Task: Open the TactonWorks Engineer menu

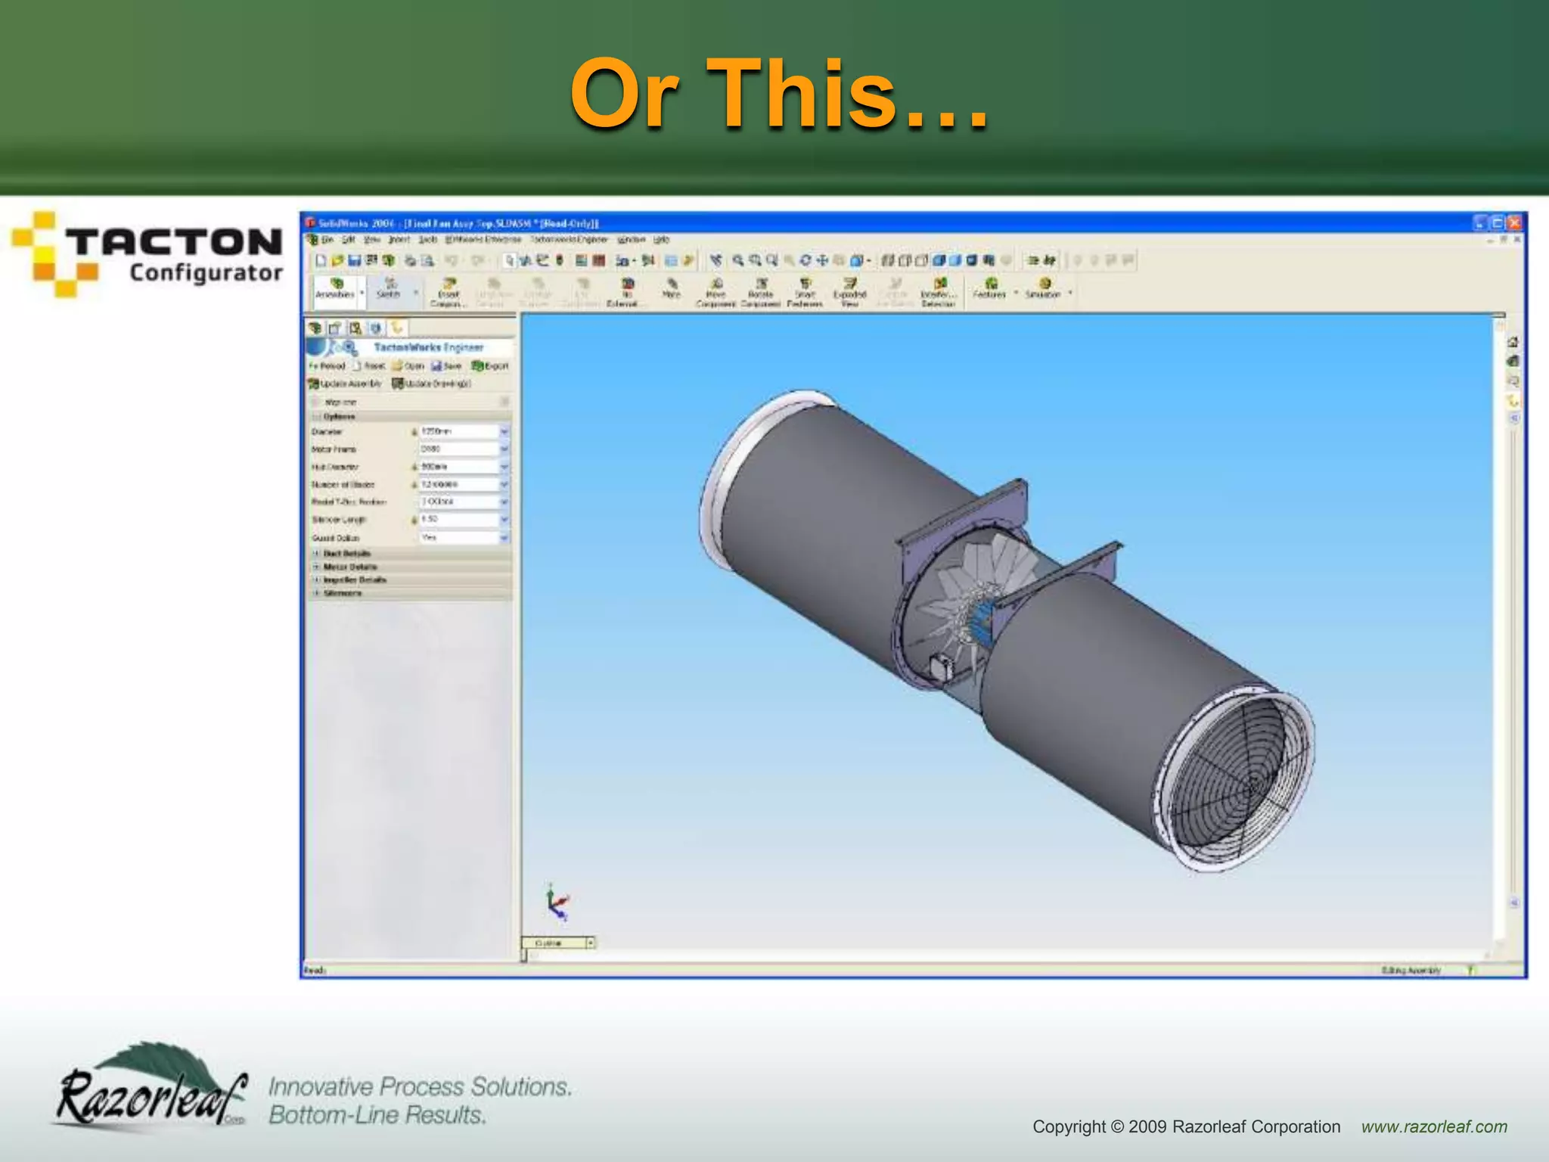Action: tap(569, 240)
